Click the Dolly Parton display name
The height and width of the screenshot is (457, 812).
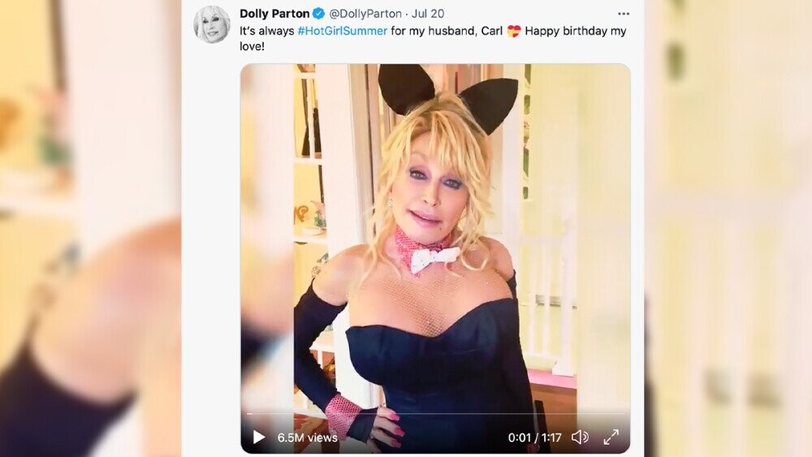click(x=275, y=14)
